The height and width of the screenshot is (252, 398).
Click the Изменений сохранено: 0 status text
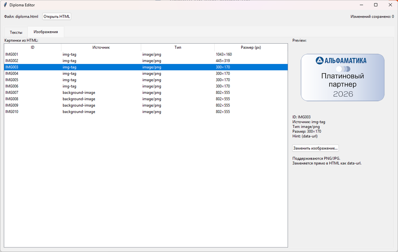point(372,16)
